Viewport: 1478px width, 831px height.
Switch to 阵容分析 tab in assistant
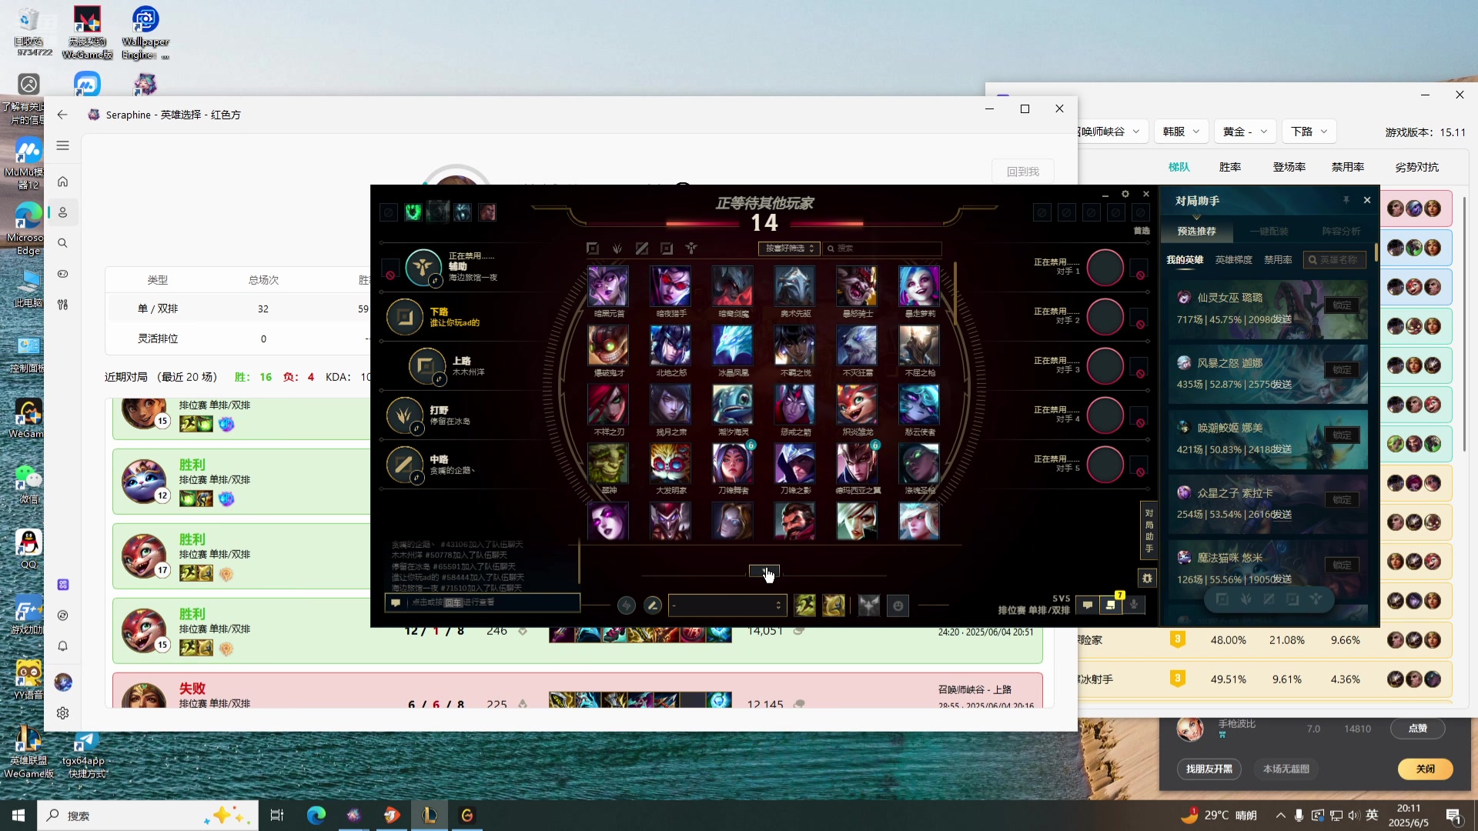(x=1341, y=231)
